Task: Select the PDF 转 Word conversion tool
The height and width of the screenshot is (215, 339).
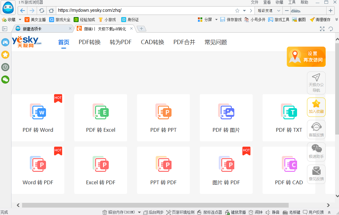Action: 38,118
